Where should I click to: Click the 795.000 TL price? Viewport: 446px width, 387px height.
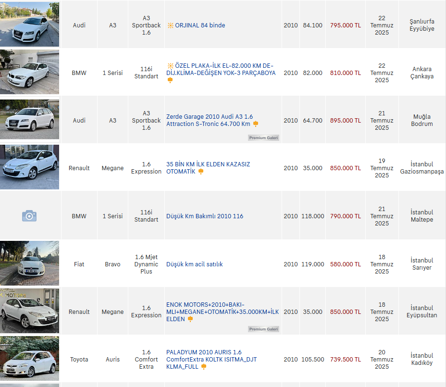[x=346, y=25]
